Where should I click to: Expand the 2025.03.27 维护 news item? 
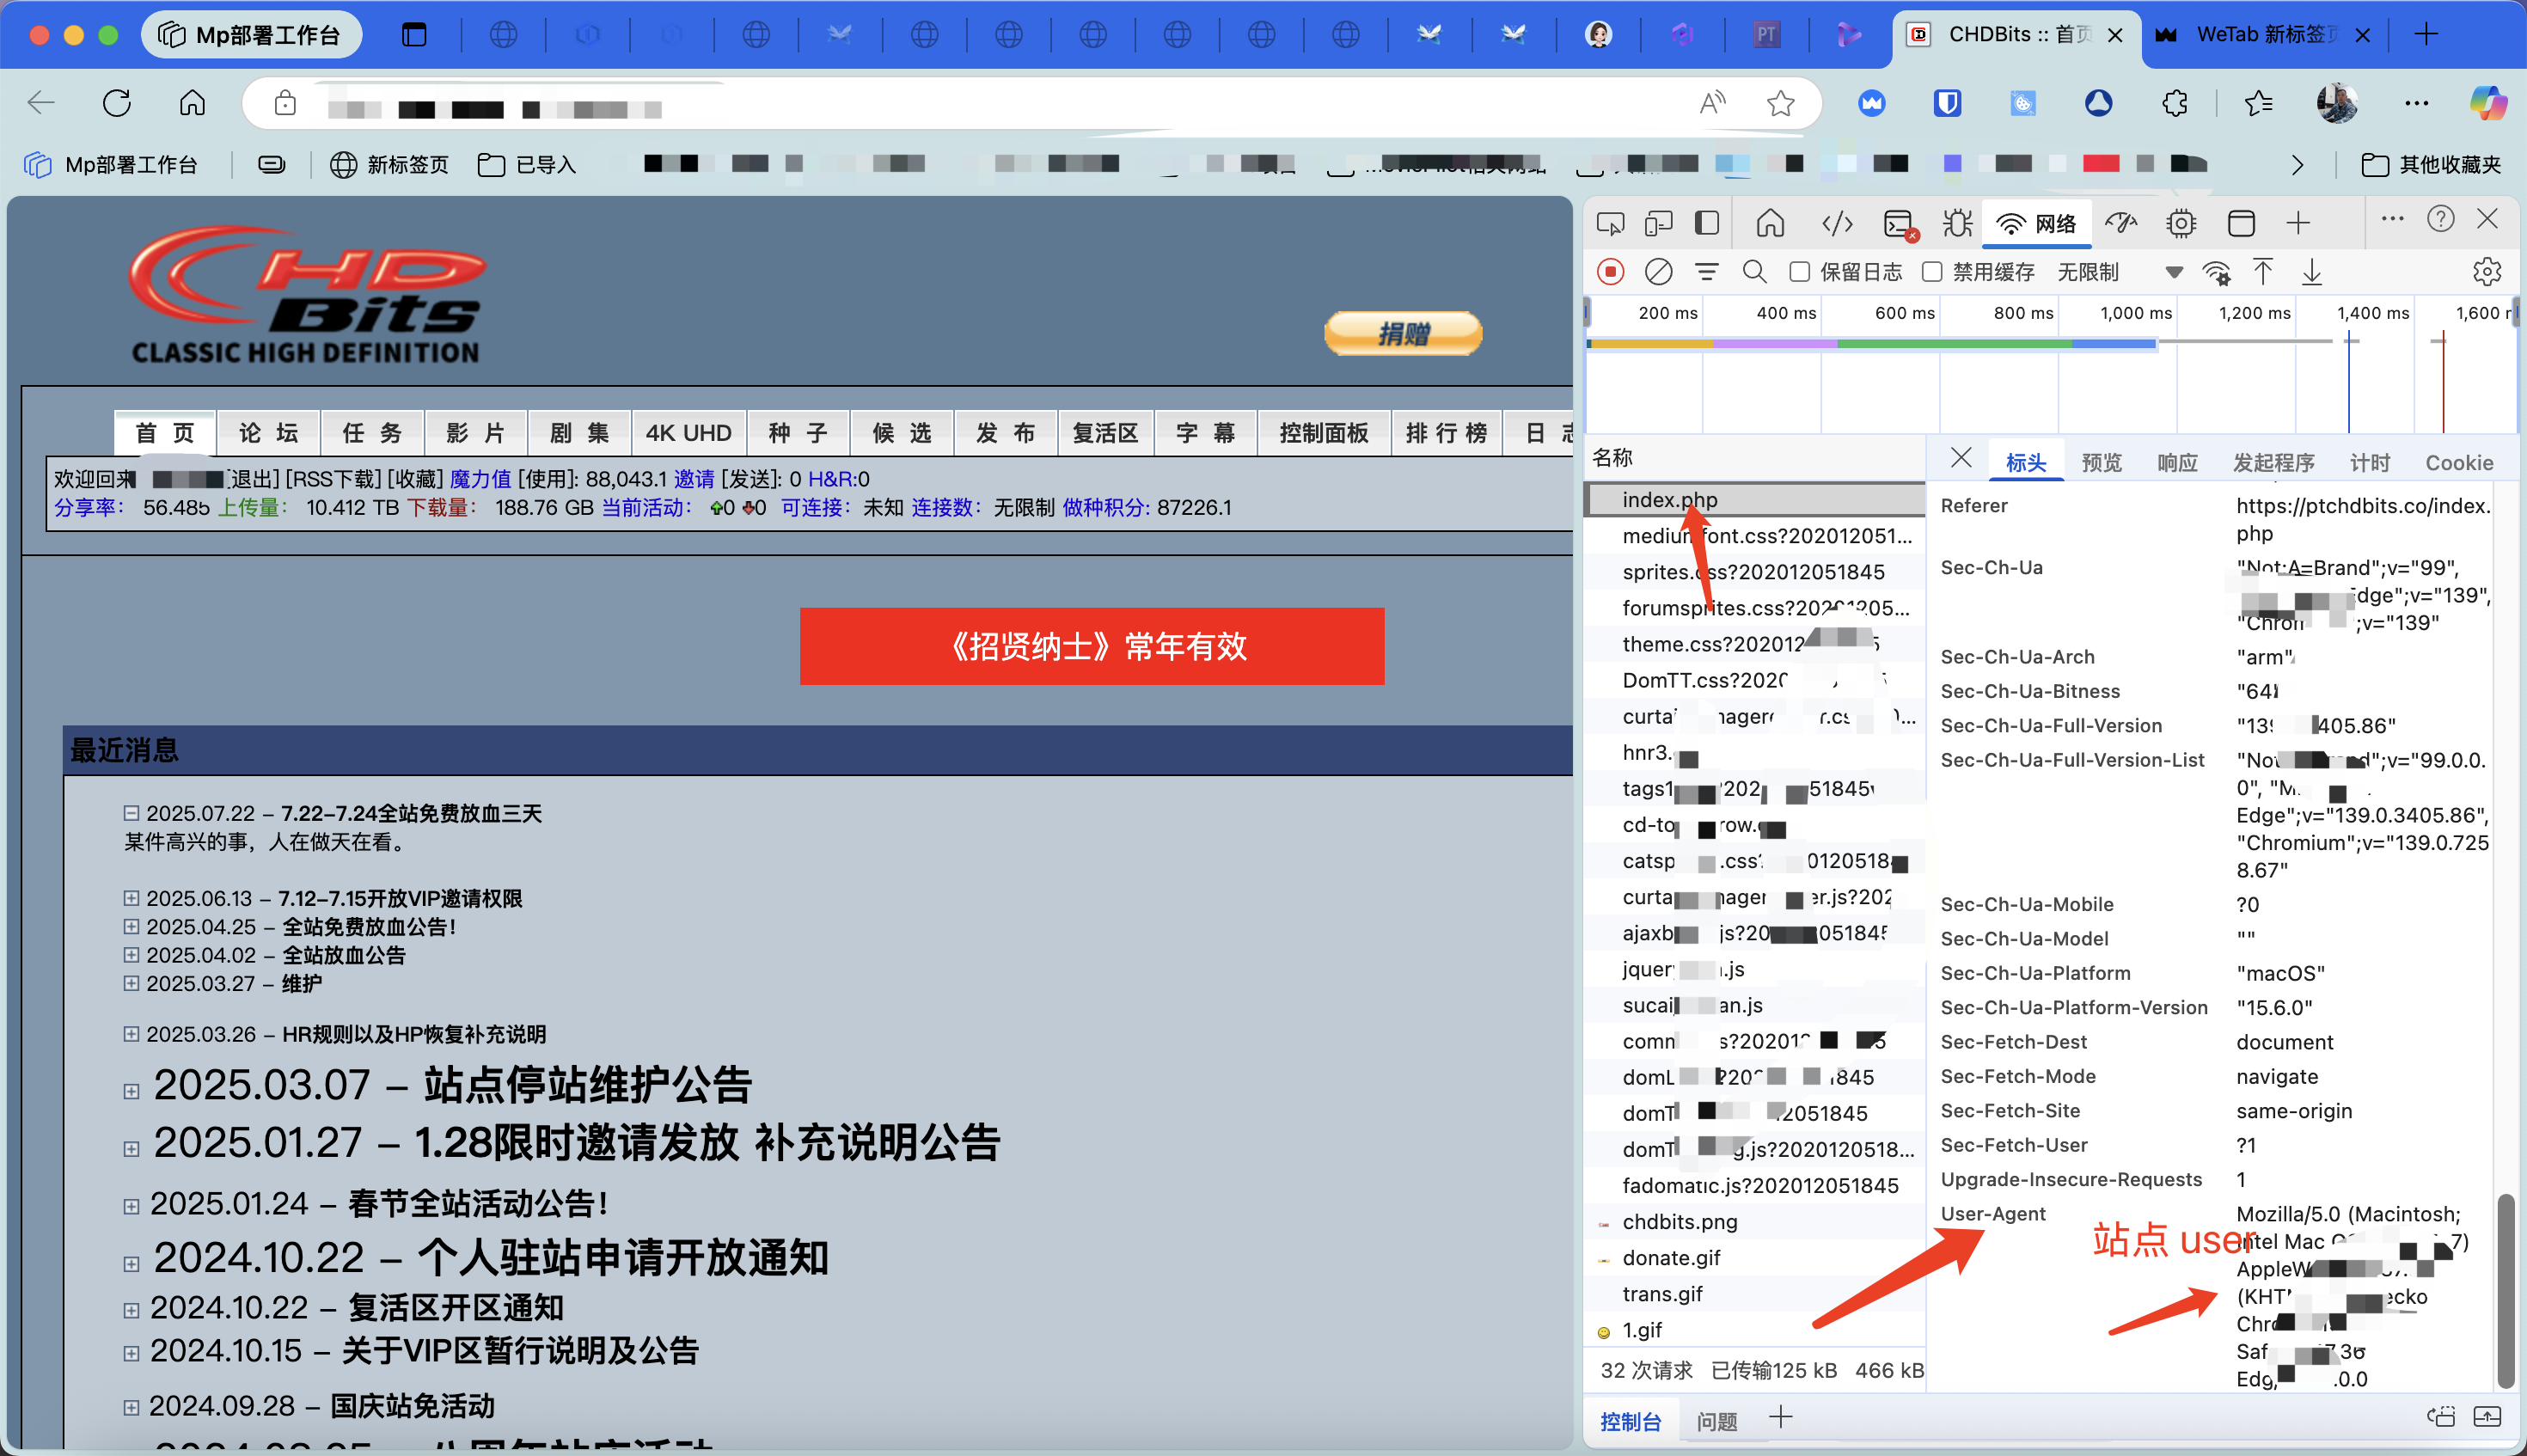(x=131, y=983)
